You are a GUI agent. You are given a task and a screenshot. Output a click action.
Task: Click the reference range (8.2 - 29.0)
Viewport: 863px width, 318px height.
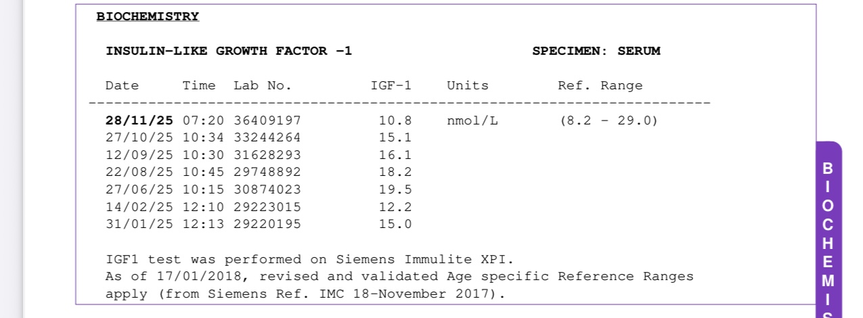click(x=608, y=121)
